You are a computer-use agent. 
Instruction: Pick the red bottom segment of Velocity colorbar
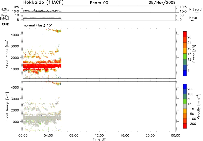coord(185,126)
